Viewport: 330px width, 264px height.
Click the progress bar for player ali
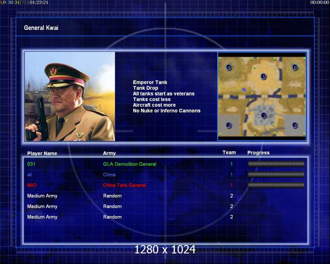276,174
